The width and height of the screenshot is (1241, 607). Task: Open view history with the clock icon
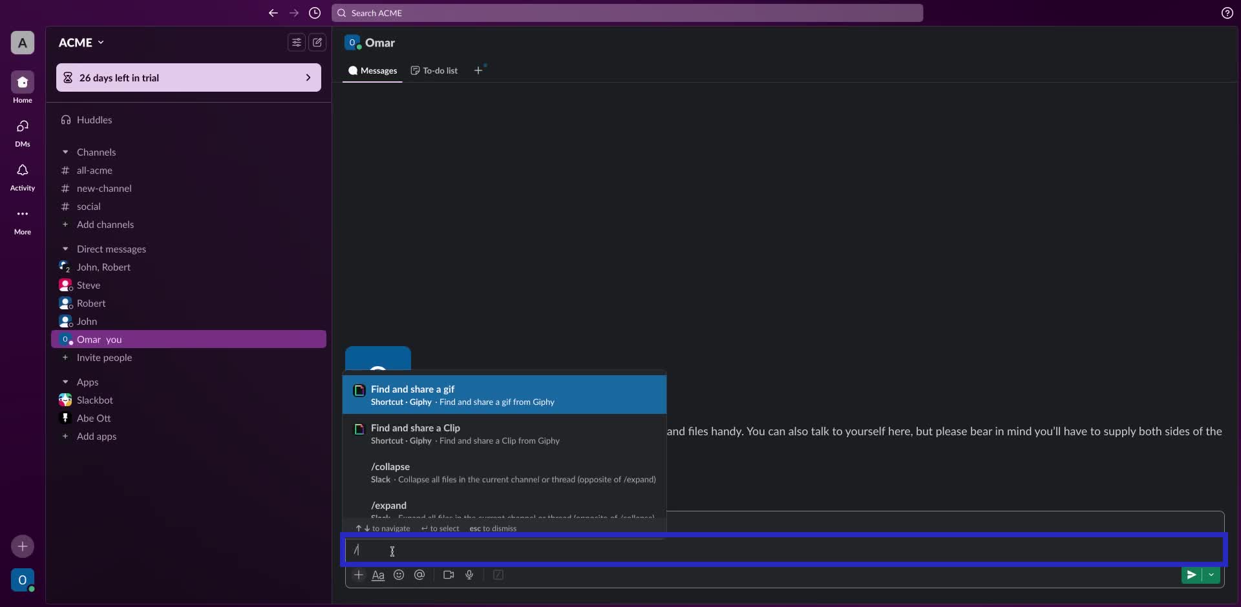pos(315,13)
